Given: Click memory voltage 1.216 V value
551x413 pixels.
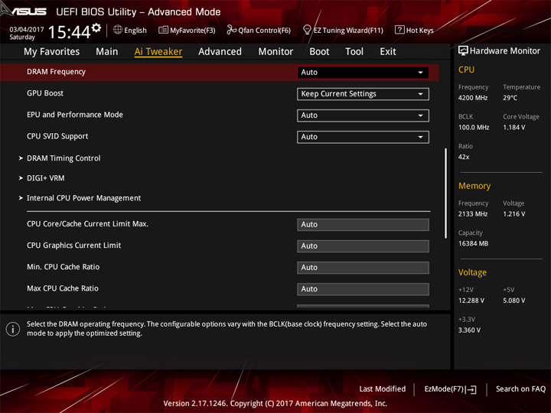Looking at the screenshot, I should [514, 214].
